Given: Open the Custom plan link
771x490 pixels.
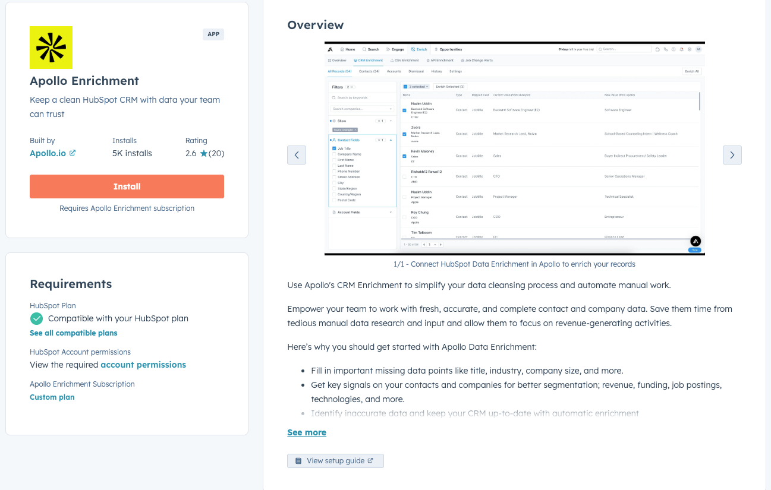Looking at the screenshot, I should (52, 397).
